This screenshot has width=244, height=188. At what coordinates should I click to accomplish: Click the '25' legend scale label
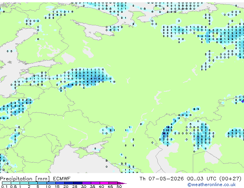[75, 186]
